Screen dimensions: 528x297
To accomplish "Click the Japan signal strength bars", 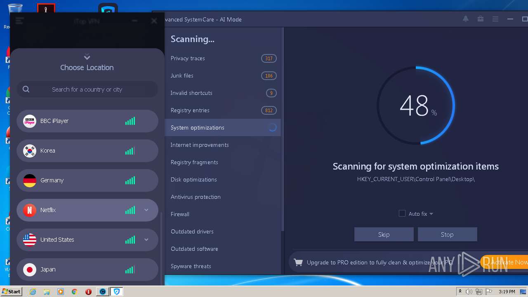I will [130, 269].
